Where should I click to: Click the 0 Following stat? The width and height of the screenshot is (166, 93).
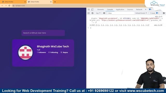coord(53,52)
